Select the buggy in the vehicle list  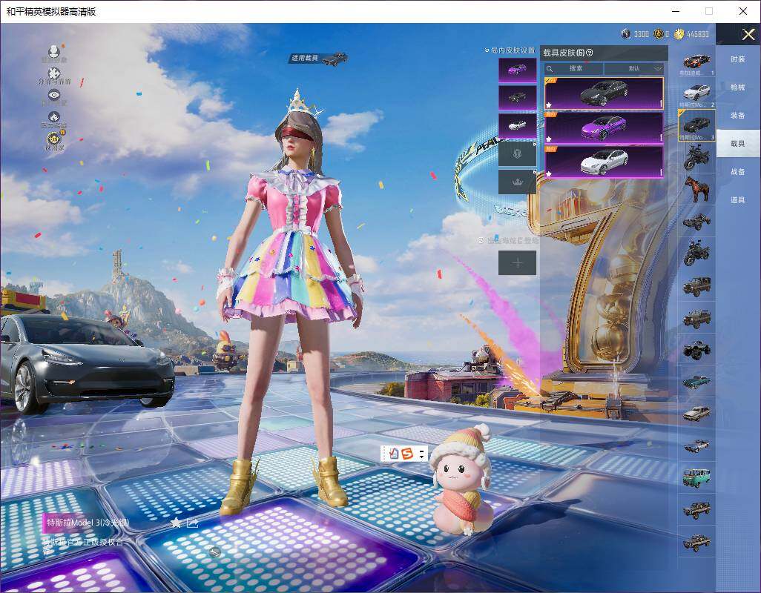[x=696, y=221]
